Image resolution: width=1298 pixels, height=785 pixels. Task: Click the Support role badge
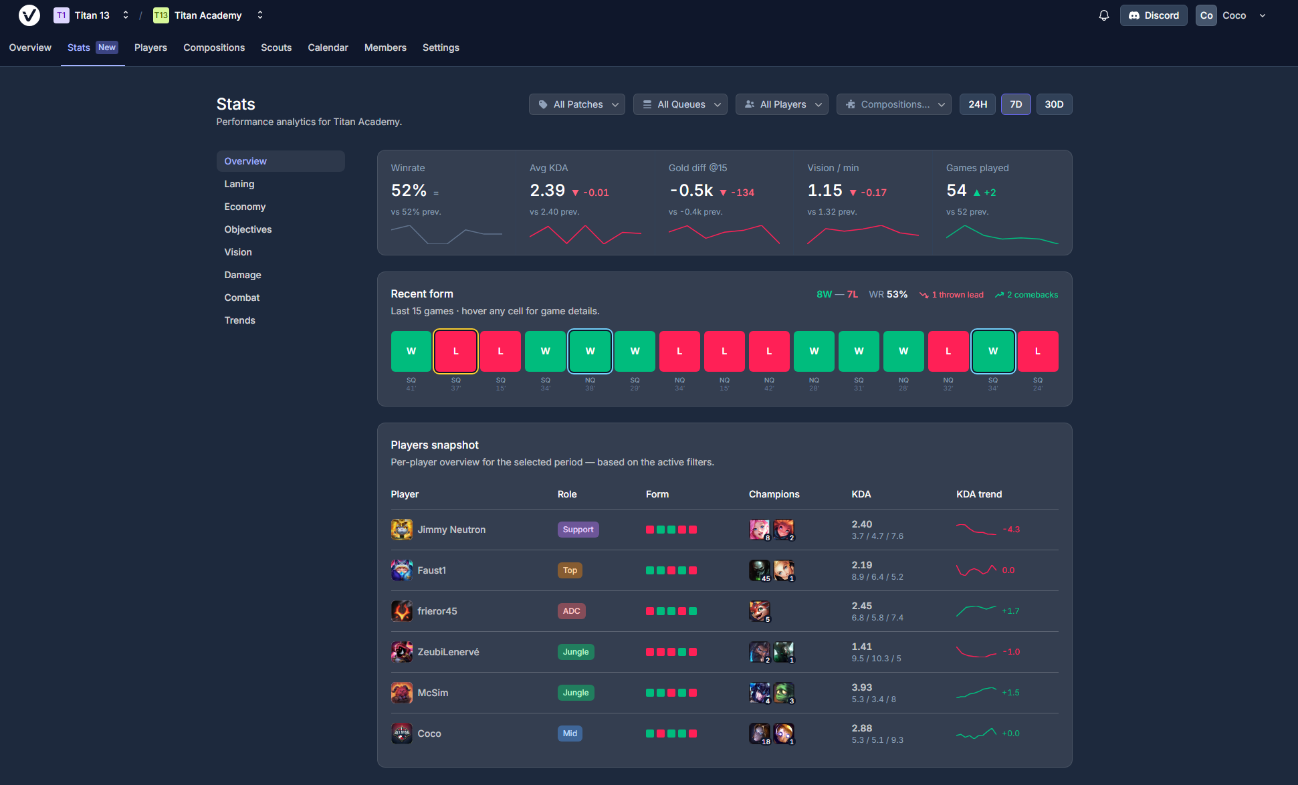578,530
